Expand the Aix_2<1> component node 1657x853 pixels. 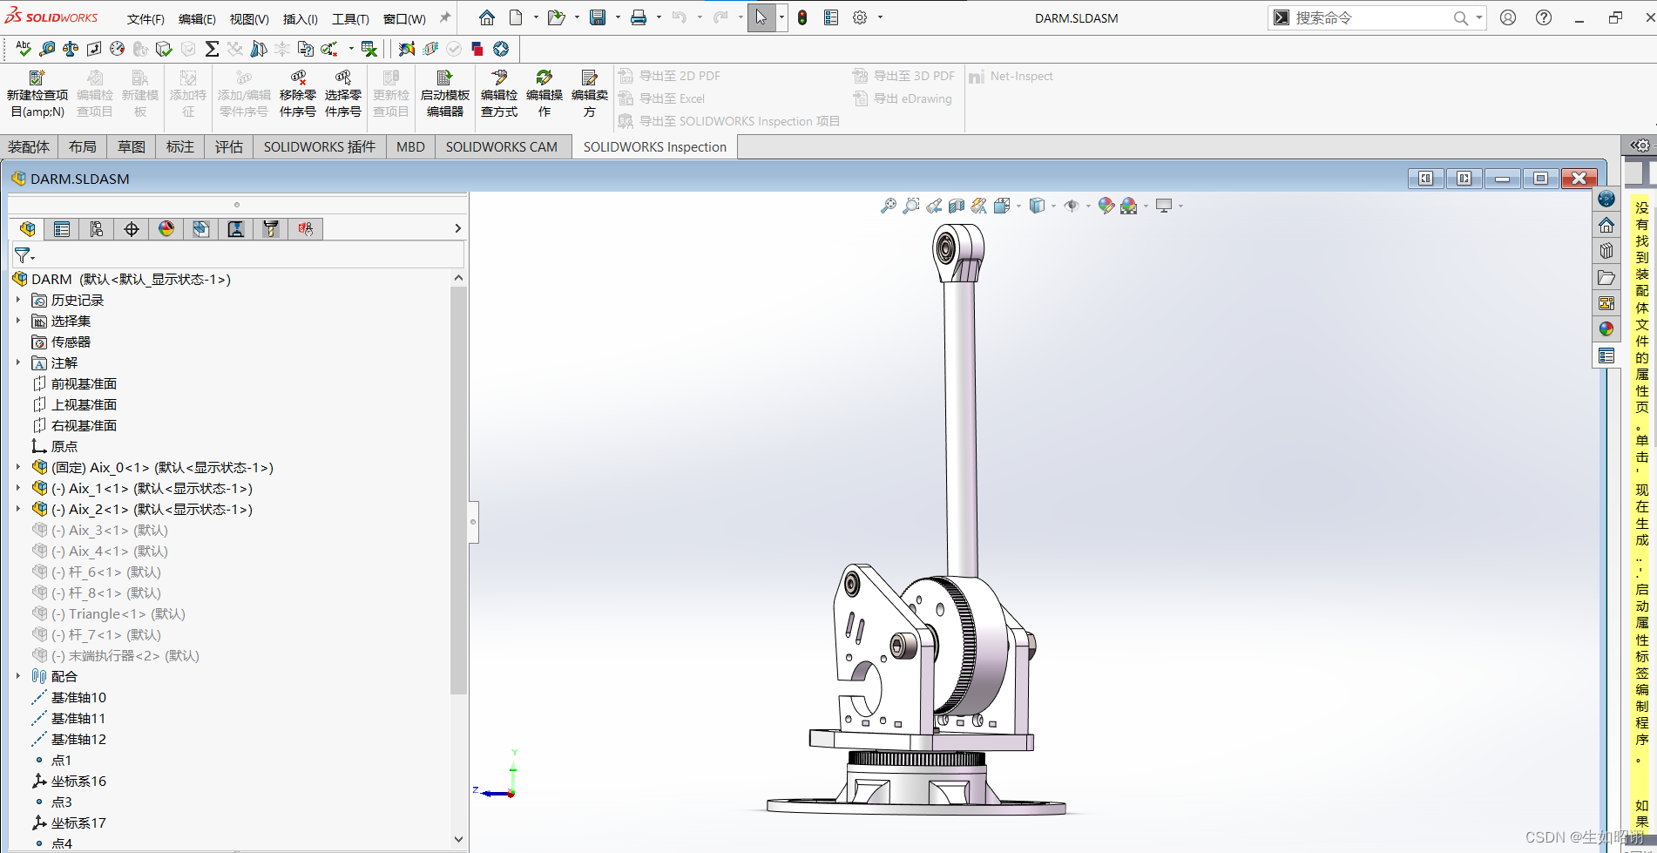click(18, 509)
